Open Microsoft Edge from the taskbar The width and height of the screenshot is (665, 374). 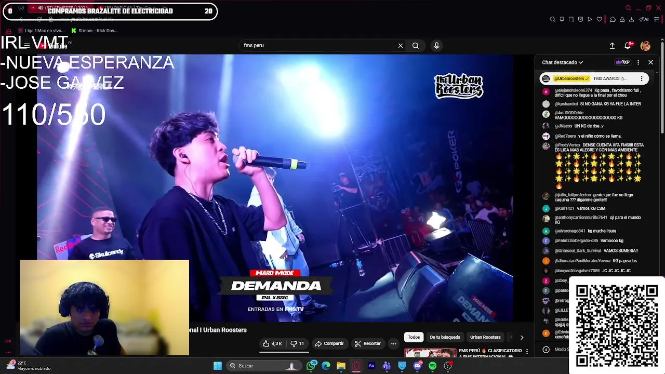(x=326, y=366)
